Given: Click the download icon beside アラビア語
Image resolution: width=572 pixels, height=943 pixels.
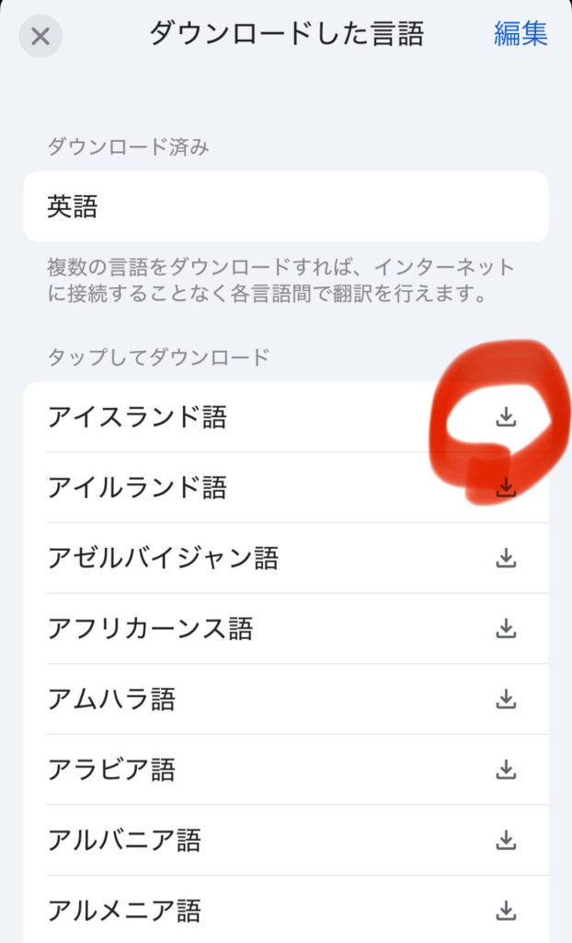Looking at the screenshot, I should point(506,769).
